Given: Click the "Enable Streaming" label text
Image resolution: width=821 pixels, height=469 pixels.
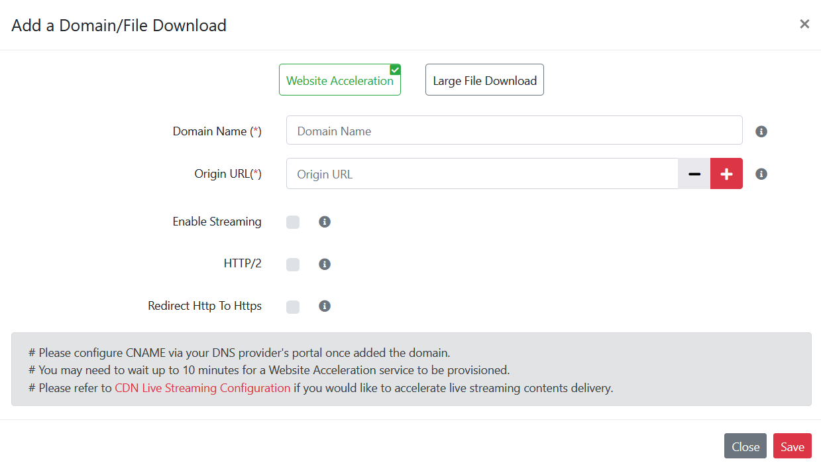Looking at the screenshot, I should point(217,222).
